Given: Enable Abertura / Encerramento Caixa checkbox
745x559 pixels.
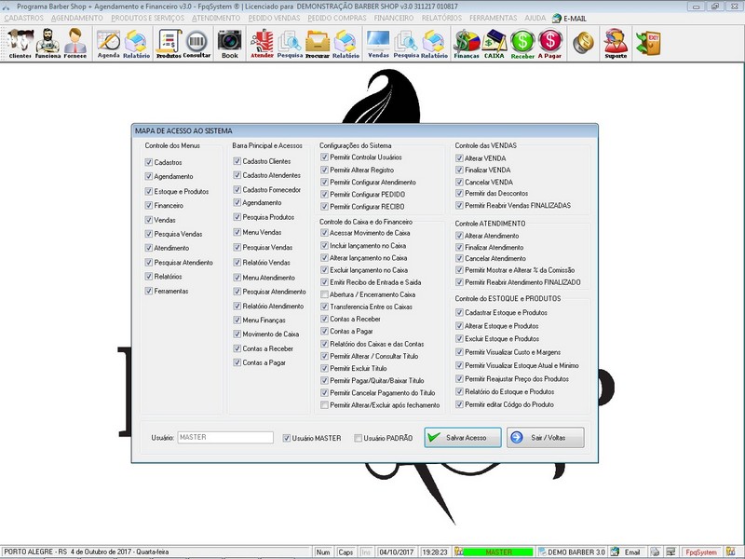Looking at the screenshot, I should click(x=324, y=294).
